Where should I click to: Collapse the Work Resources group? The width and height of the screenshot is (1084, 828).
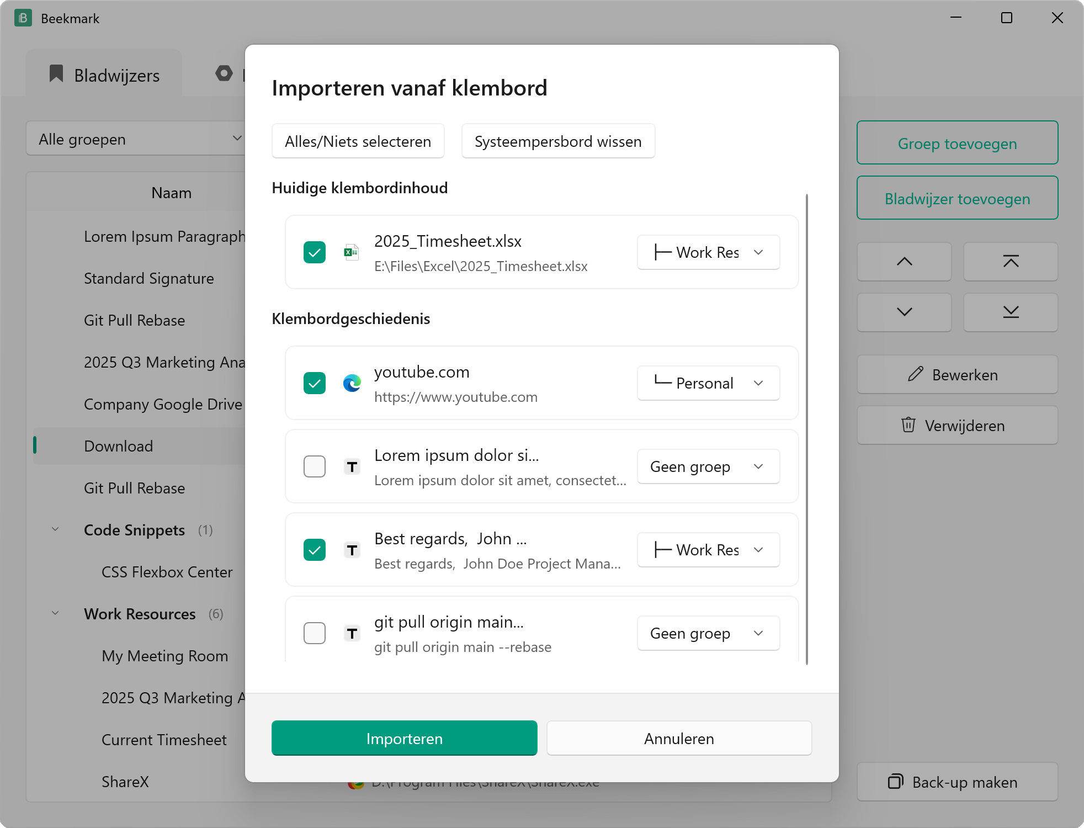click(55, 613)
